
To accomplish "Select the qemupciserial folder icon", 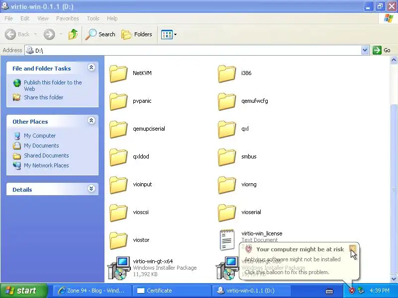I will pyautogui.click(x=118, y=130).
